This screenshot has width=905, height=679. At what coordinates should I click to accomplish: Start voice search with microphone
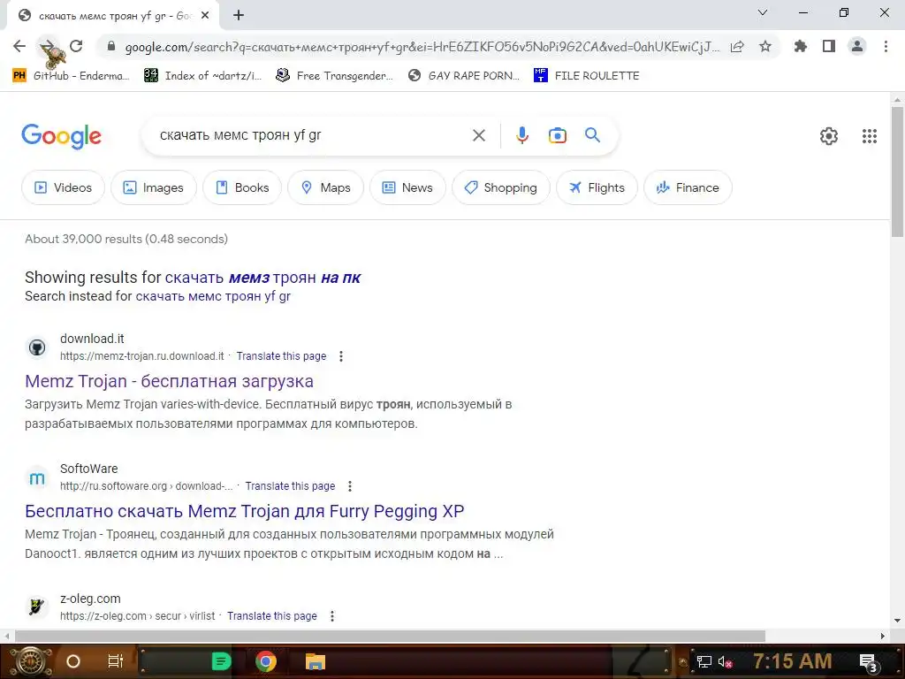521,135
